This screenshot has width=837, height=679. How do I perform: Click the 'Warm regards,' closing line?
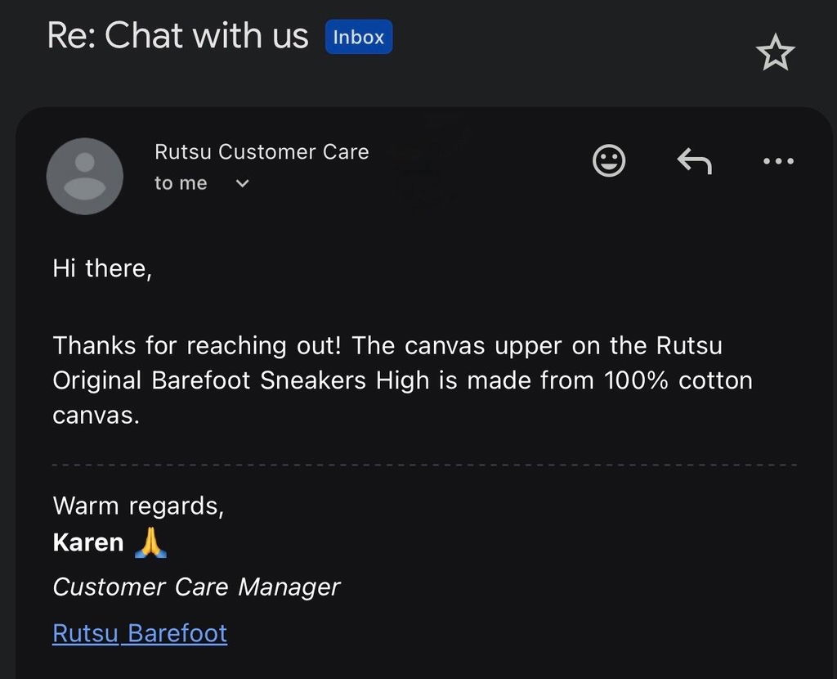(138, 506)
